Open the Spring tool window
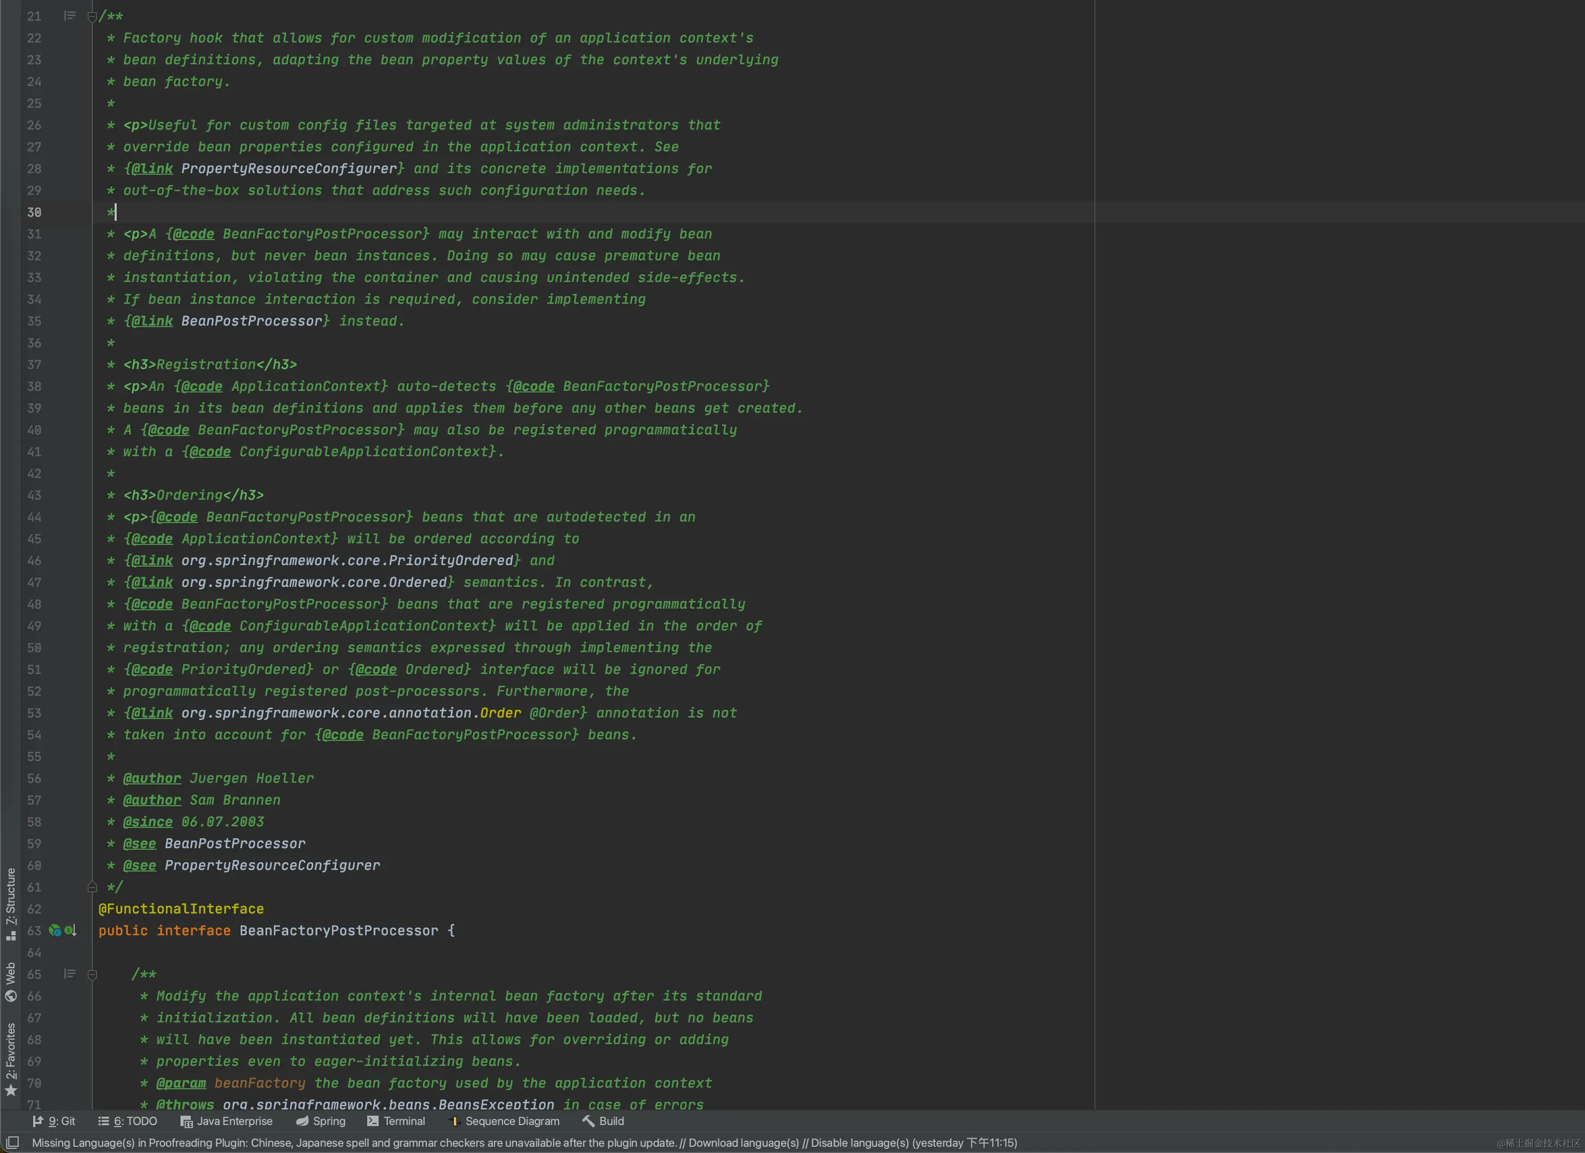 (321, 1121)
